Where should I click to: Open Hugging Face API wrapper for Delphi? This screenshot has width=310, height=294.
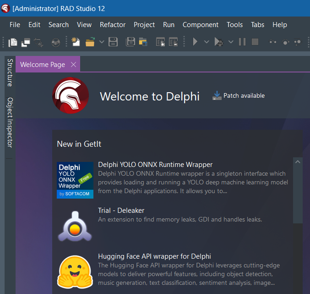[154, 256]
